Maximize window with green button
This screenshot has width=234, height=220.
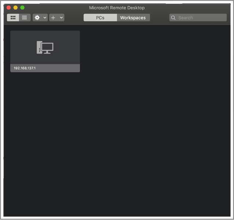pyautogui.click(x=22, y=7)
